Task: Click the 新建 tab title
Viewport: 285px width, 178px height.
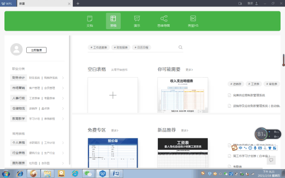Action: 22,3
